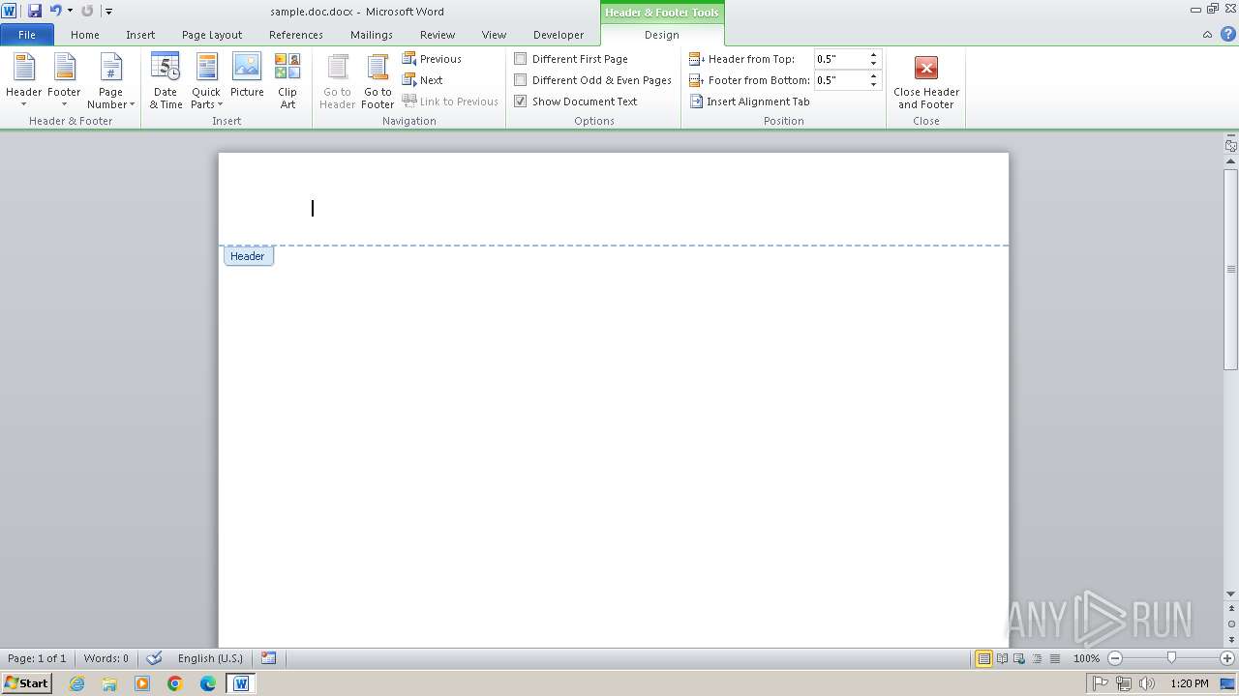Open the Windows Start menu
This screenshot has height=696, width=1239.
pyautogui.click(x=26, y=683)
